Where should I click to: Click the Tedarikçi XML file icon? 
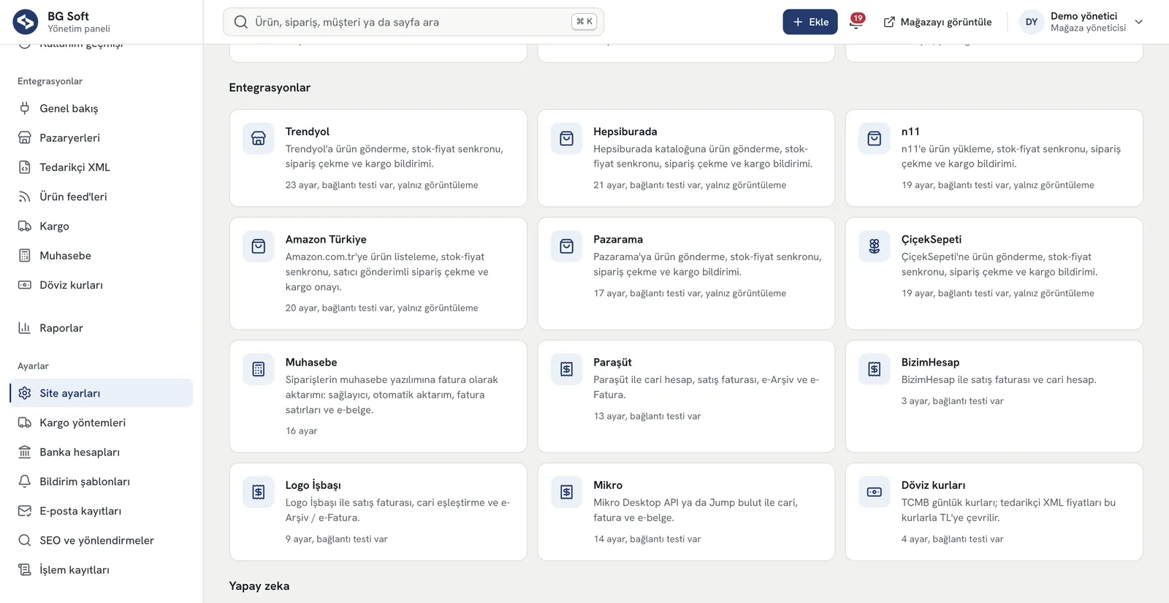(x=25, y=167)
